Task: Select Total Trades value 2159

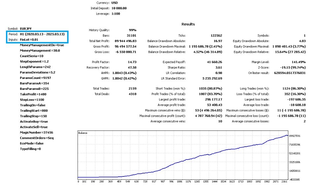Action: click(x=132, y=89)
